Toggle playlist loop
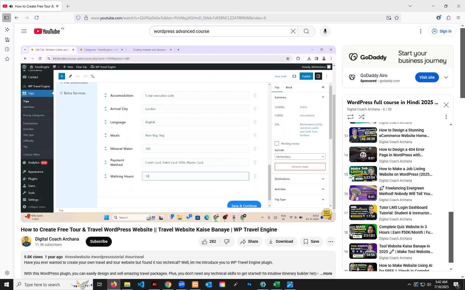Screen dimensions: 465x290 pyautogui.click(x=350, y=117)
